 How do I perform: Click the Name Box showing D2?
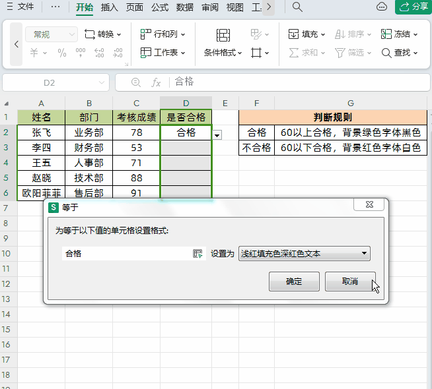49,82
